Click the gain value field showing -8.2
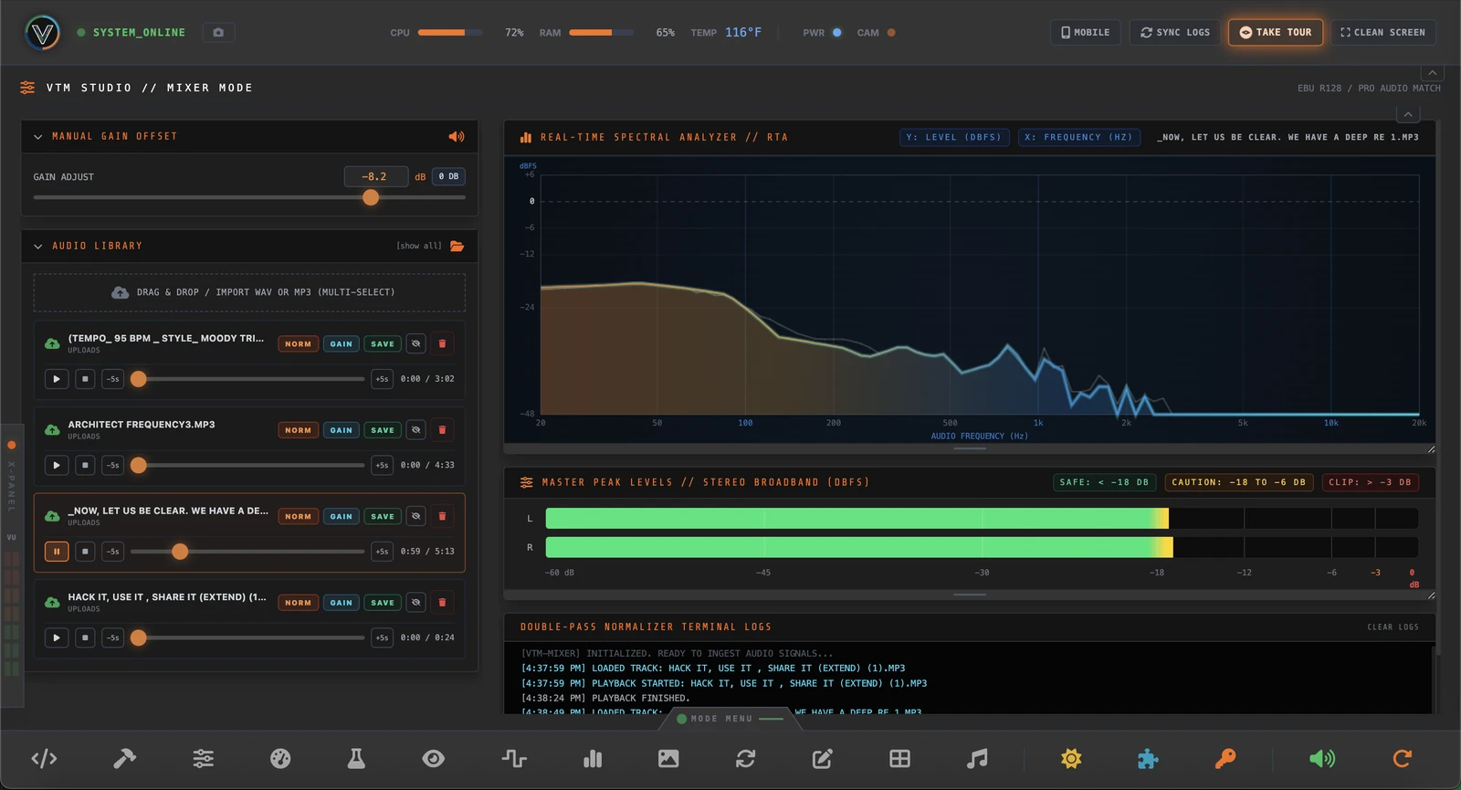This screenshot has height=790, width=1461. [375, 176]
